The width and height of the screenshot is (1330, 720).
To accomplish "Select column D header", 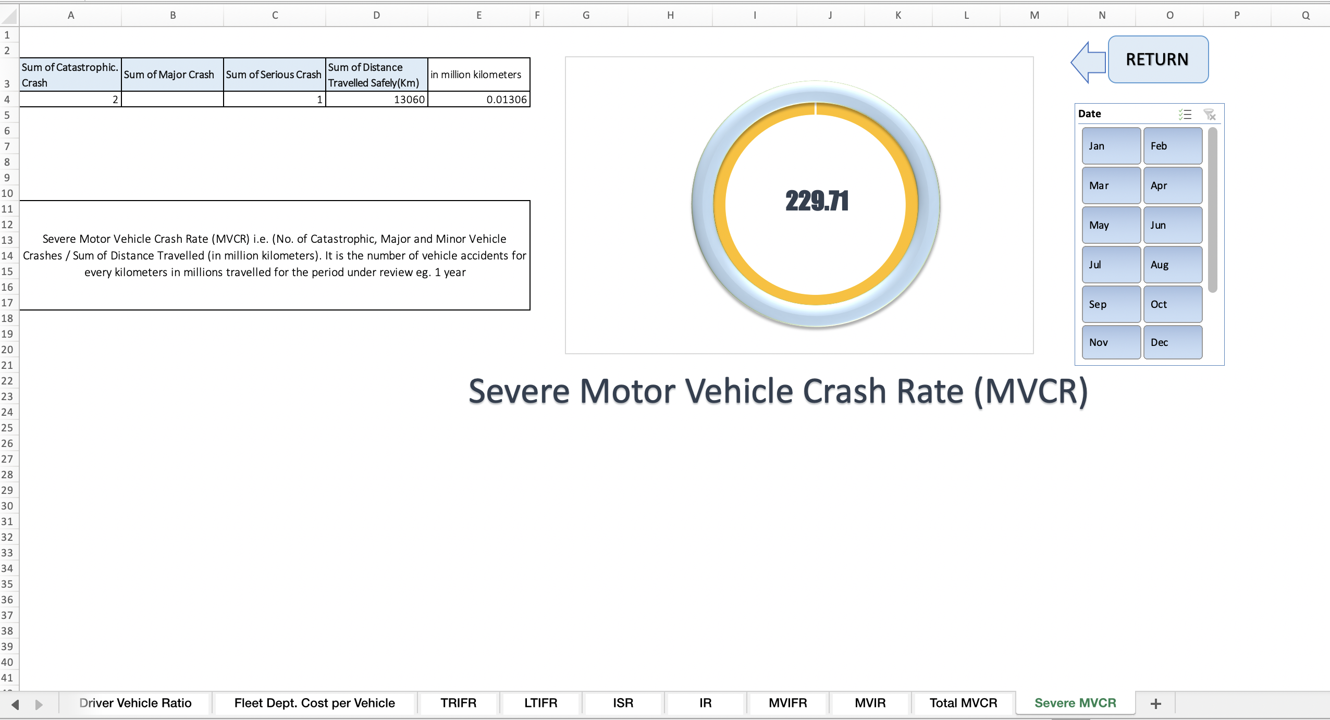I will click(x=376, y=16).
